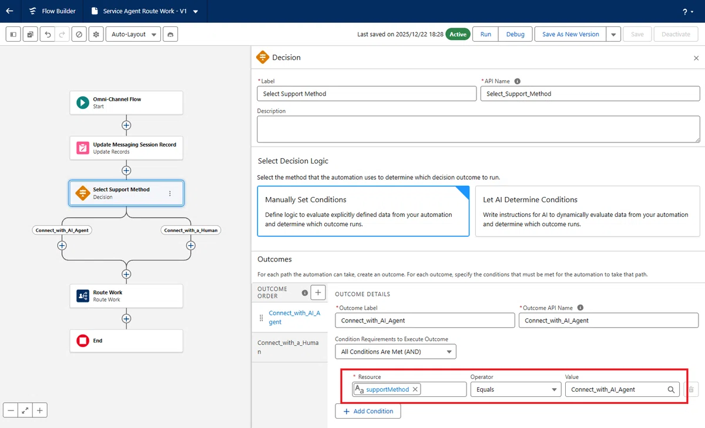
Task: Add element on Connect_with_a_Human path
Action: tap(190, 246)
